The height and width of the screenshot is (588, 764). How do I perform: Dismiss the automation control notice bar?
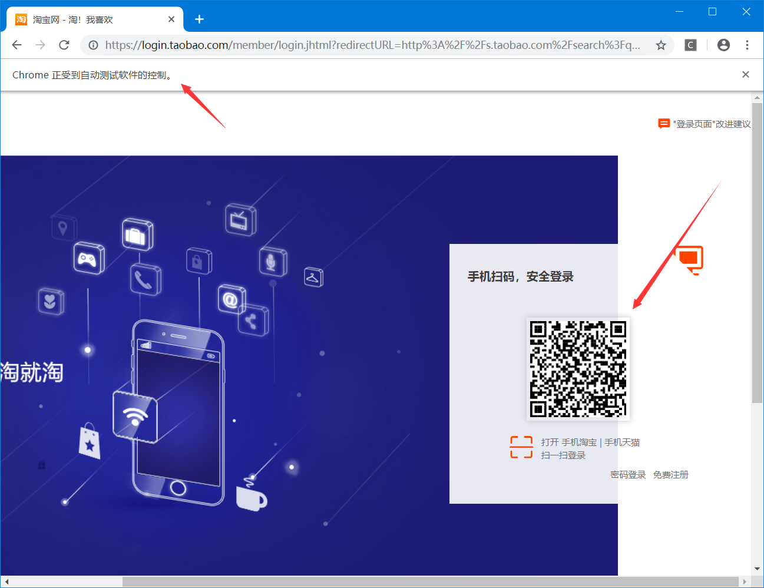point(745,74)
